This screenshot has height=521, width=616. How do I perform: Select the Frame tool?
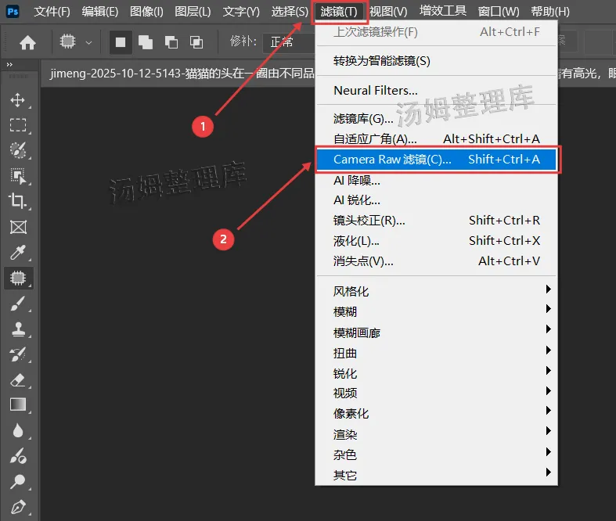[x=18, y=227]
